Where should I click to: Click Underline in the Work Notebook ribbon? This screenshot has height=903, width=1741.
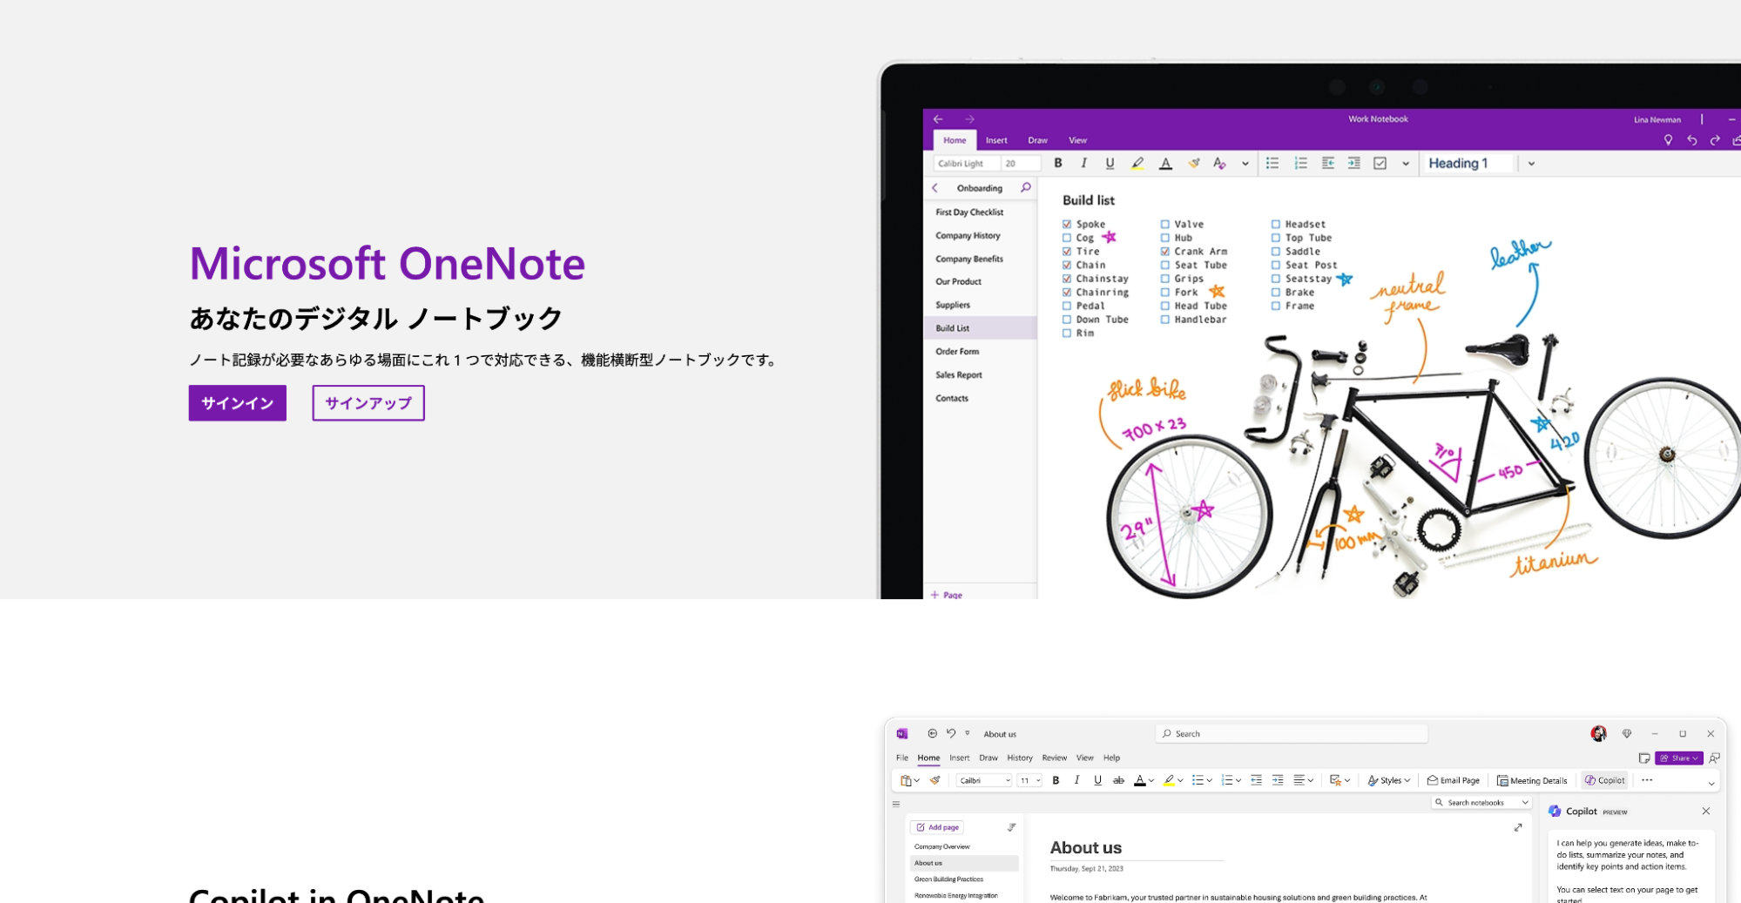[x=1110, y=163]
